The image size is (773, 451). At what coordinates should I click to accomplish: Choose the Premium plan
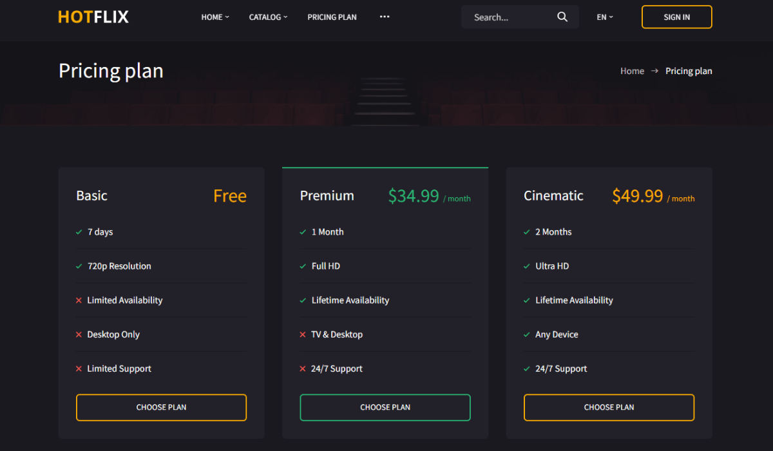pyautogui.click(x=385, y=407)
